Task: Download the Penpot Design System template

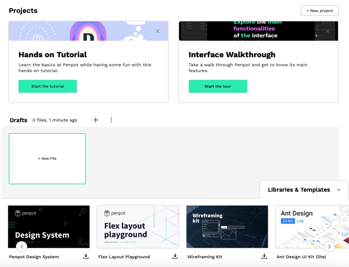Action: pyautogui.click(x=86, y=256)
